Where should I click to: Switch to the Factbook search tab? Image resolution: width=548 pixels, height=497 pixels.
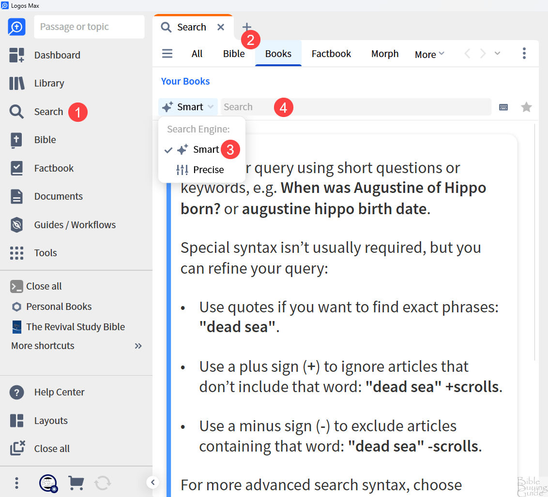[x=331, y=54]
